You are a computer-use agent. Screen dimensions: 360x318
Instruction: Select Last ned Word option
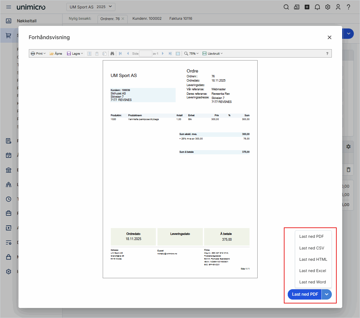tap(313, 282)
